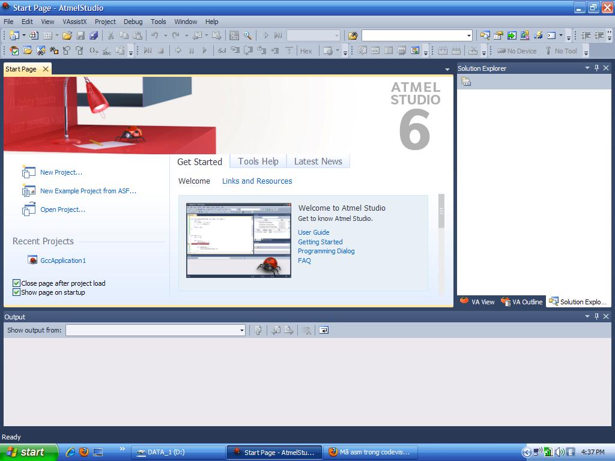Screen dimensions: 615x461
Task: Click New Example Project from ASF link
Action: (x=88, y=191)
